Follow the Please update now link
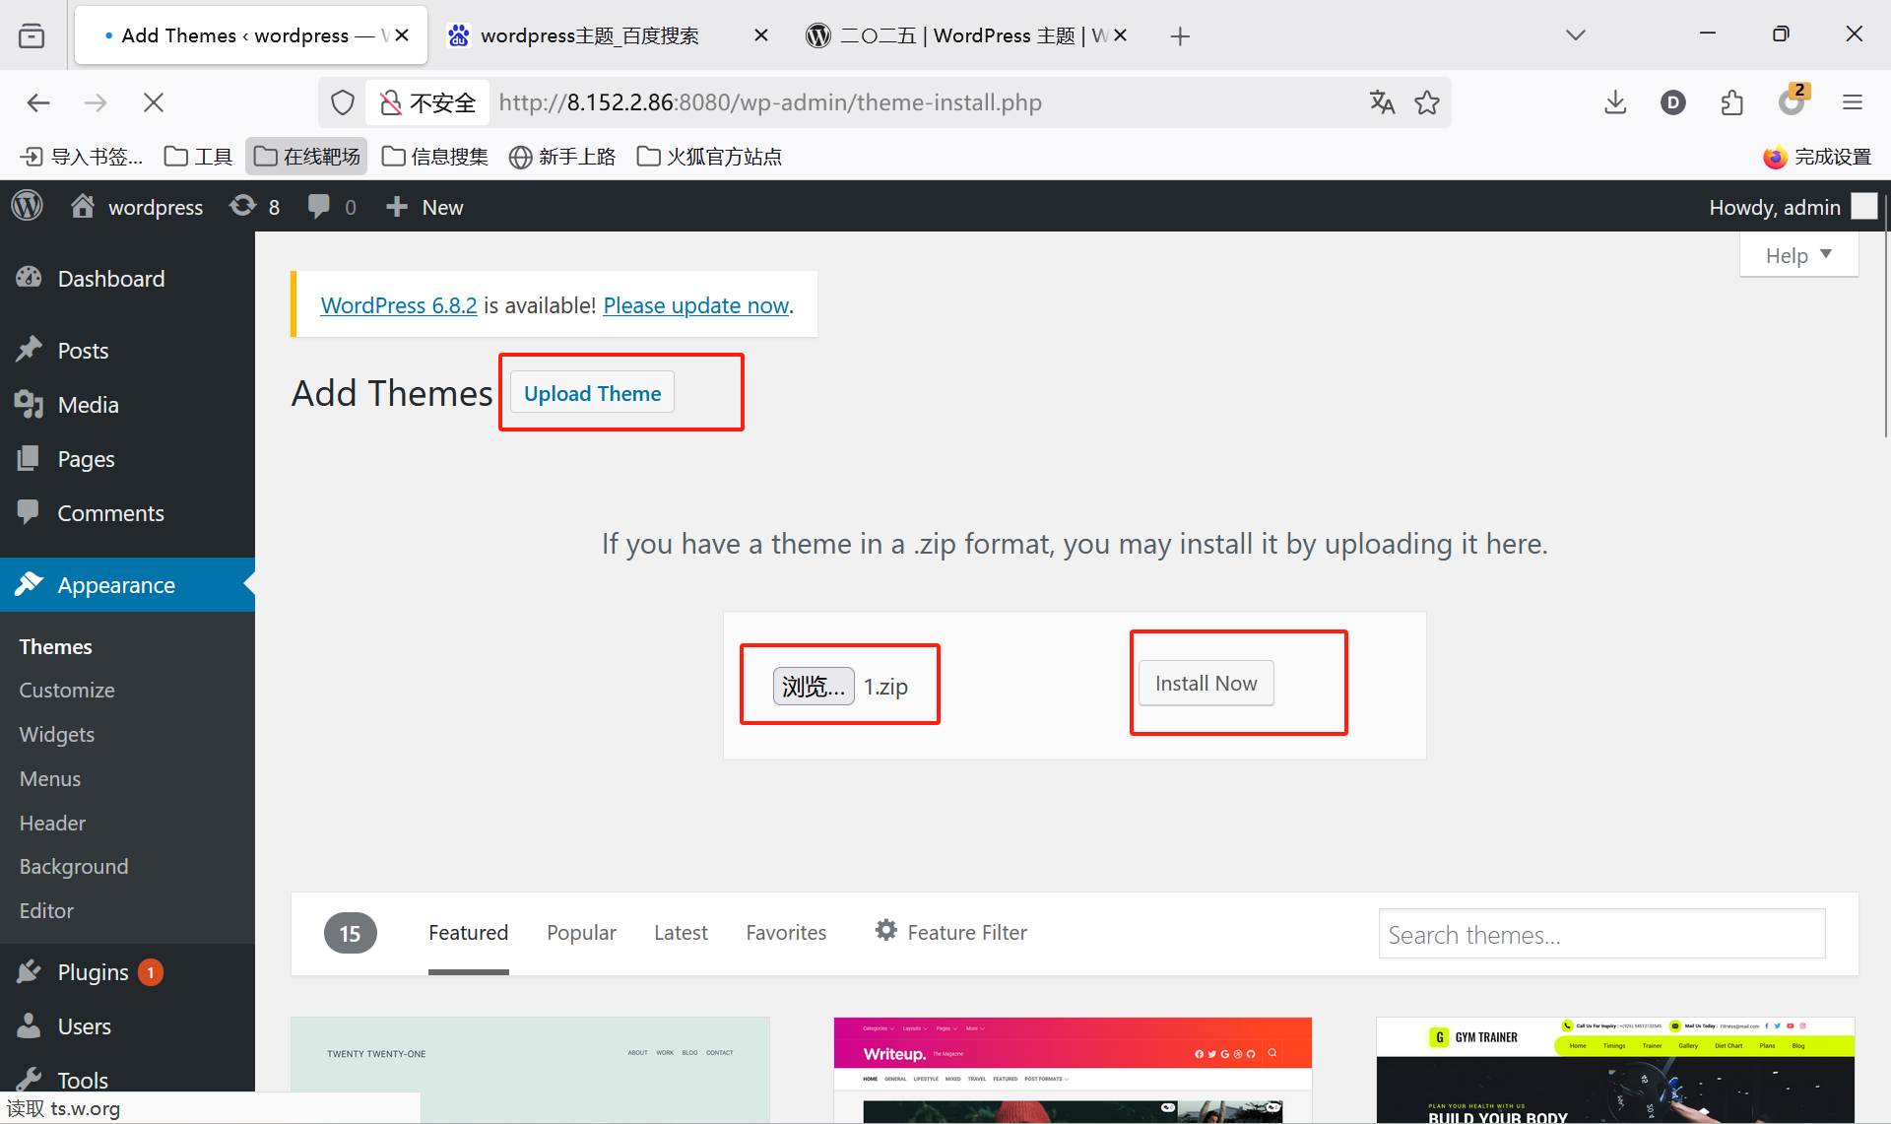This screenshot has width=1891, height=1124. pyautogui.click(x=696, y=305)
